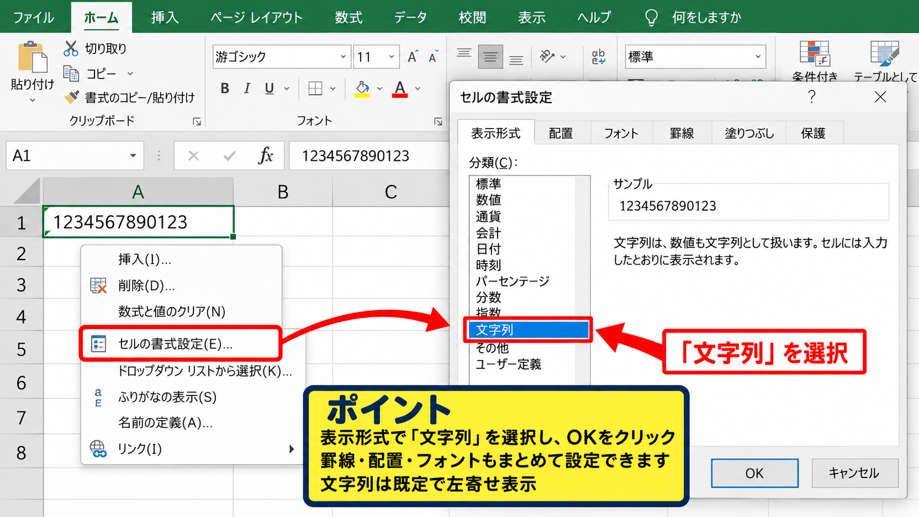Screen dimensions: 919x517
Task: Click the yellow fill color bucket
Action: click(x=362, y=89)
